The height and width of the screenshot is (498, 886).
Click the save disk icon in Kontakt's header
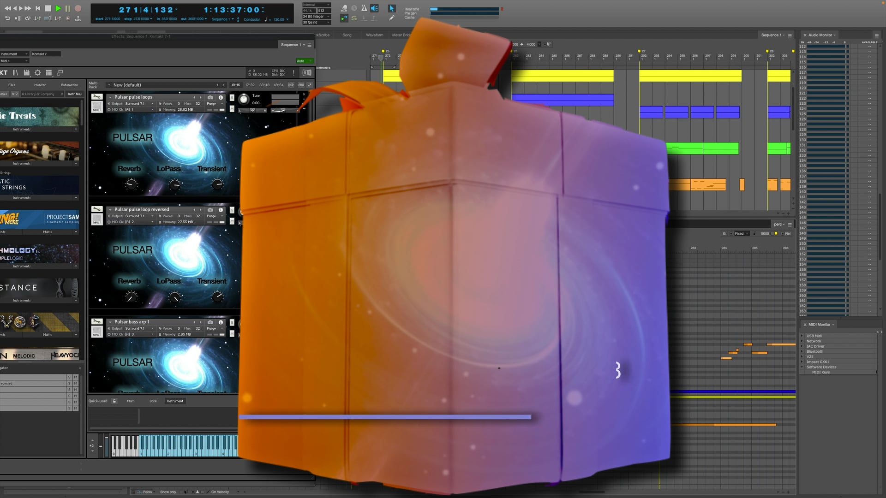(x=26, y=72)
